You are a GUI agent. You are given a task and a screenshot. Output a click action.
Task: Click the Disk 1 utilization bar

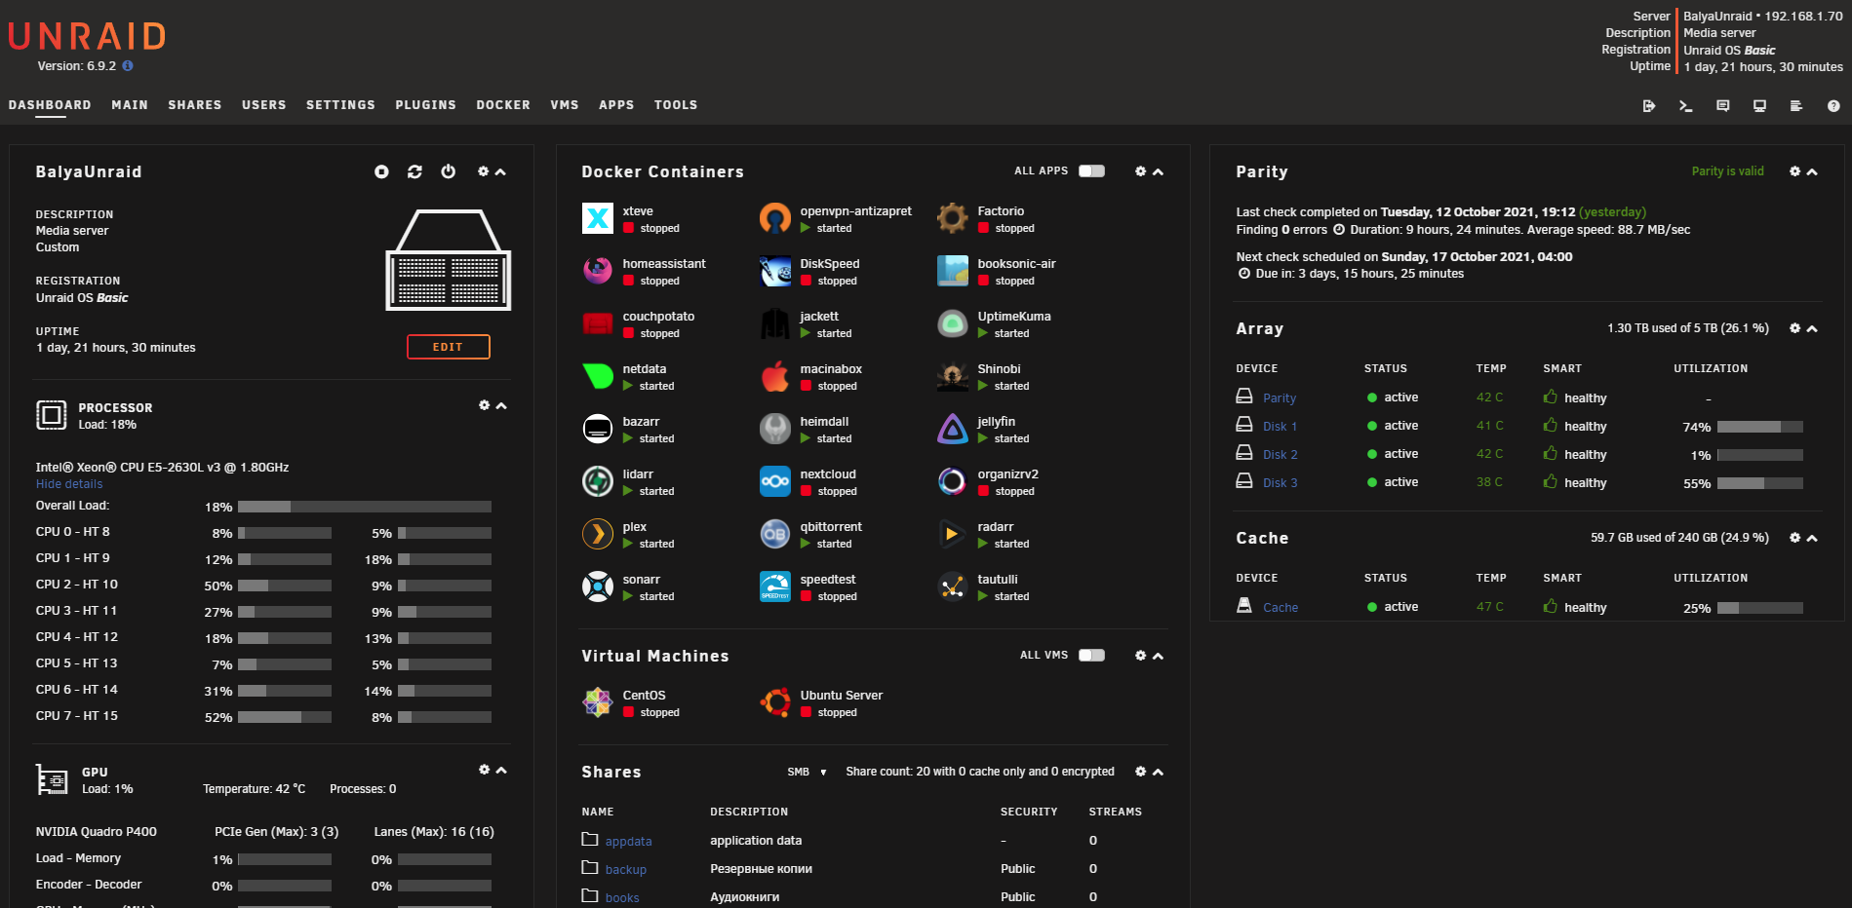tap(1759, 427)
